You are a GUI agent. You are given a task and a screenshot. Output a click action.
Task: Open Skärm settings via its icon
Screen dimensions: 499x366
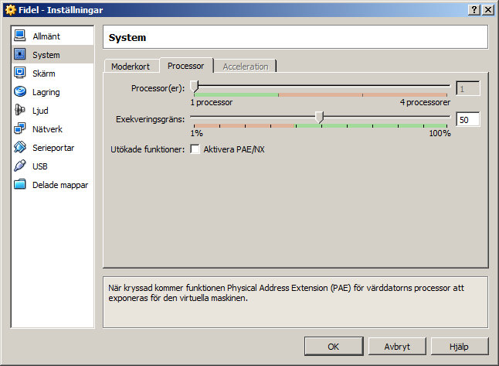click(20, 74)
